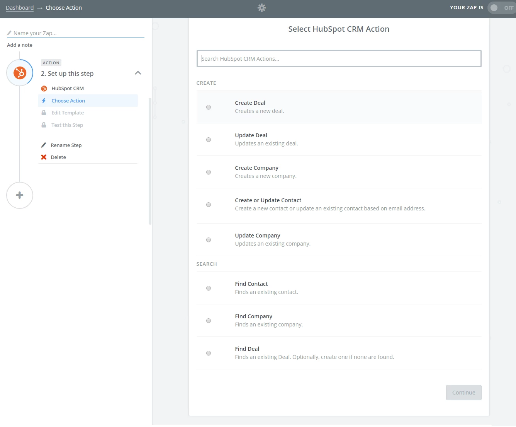The height and width of the screenshot is (427, 516).
Task: Click Choose Action breadcrumb text in header
Action: 64,8
